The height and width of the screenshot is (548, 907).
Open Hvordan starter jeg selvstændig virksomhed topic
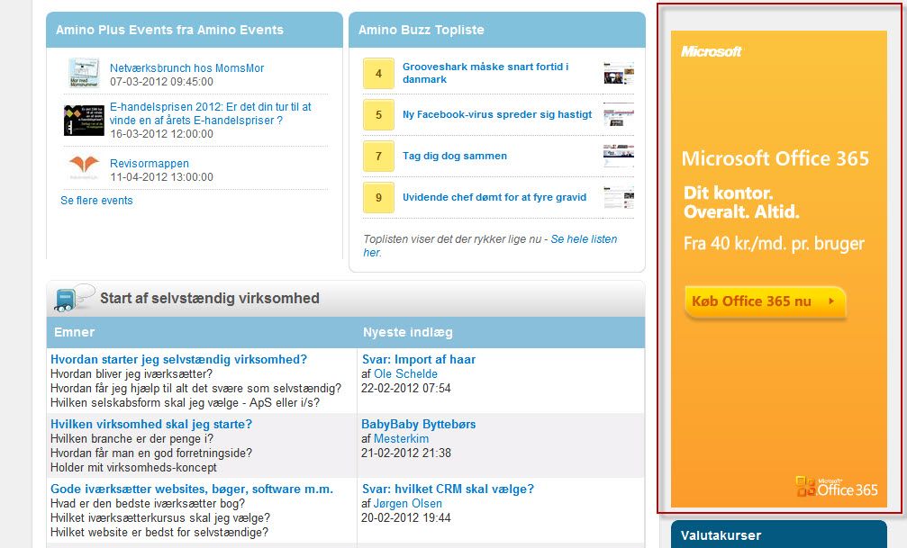(x=178, y=360)
